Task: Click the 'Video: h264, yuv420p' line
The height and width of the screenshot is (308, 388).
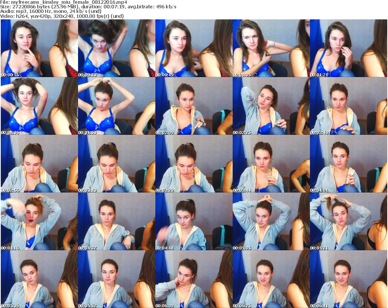Action: click(x=62, y=16)
